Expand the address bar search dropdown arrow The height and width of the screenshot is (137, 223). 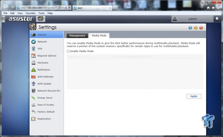(x=63, y=8)
